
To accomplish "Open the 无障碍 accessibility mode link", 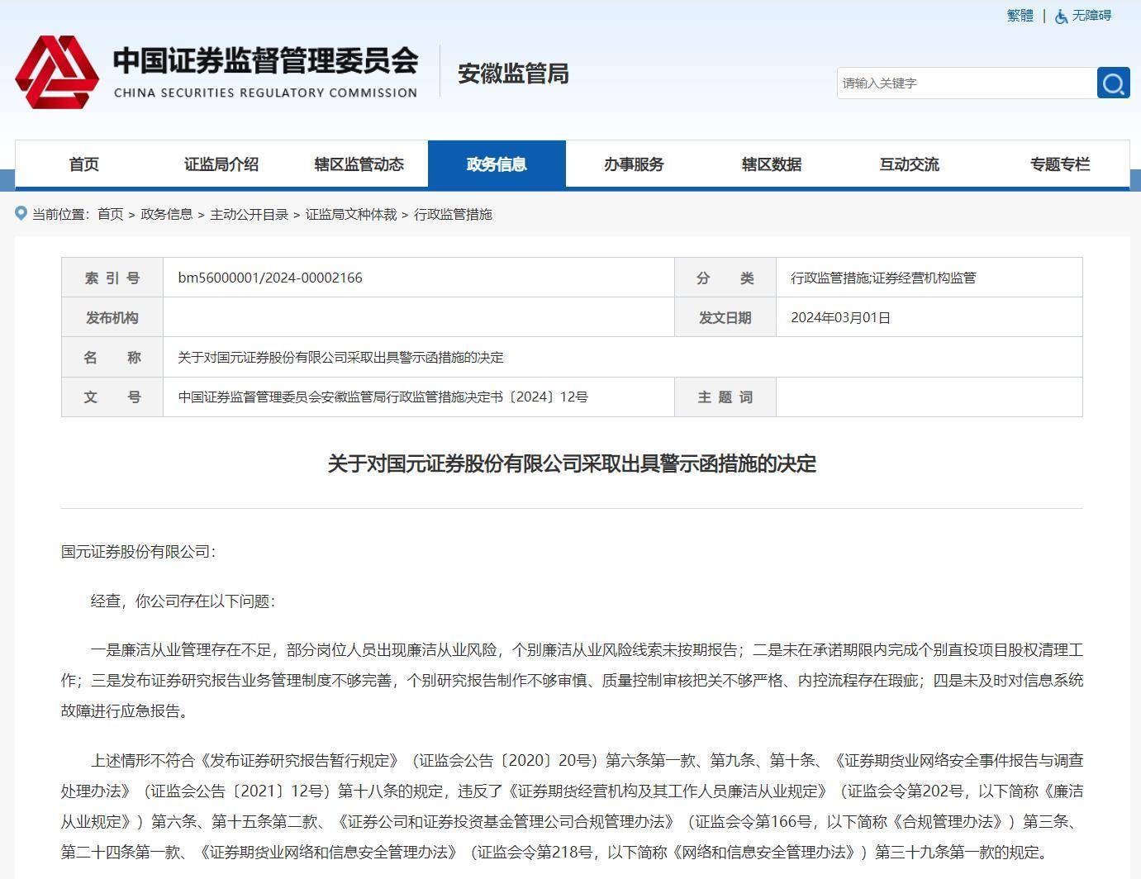I will click(1091, 16).
